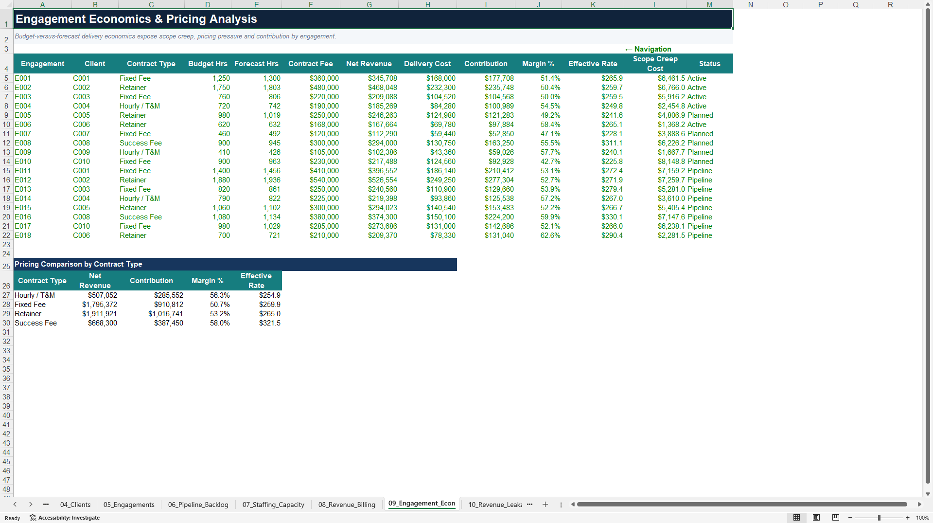Show hidden sheets left of 04_Clients

click(46, 505)
